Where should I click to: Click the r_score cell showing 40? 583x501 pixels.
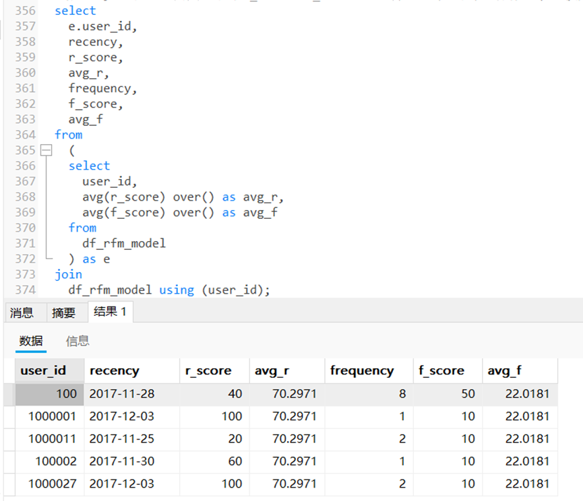[214, 394]
